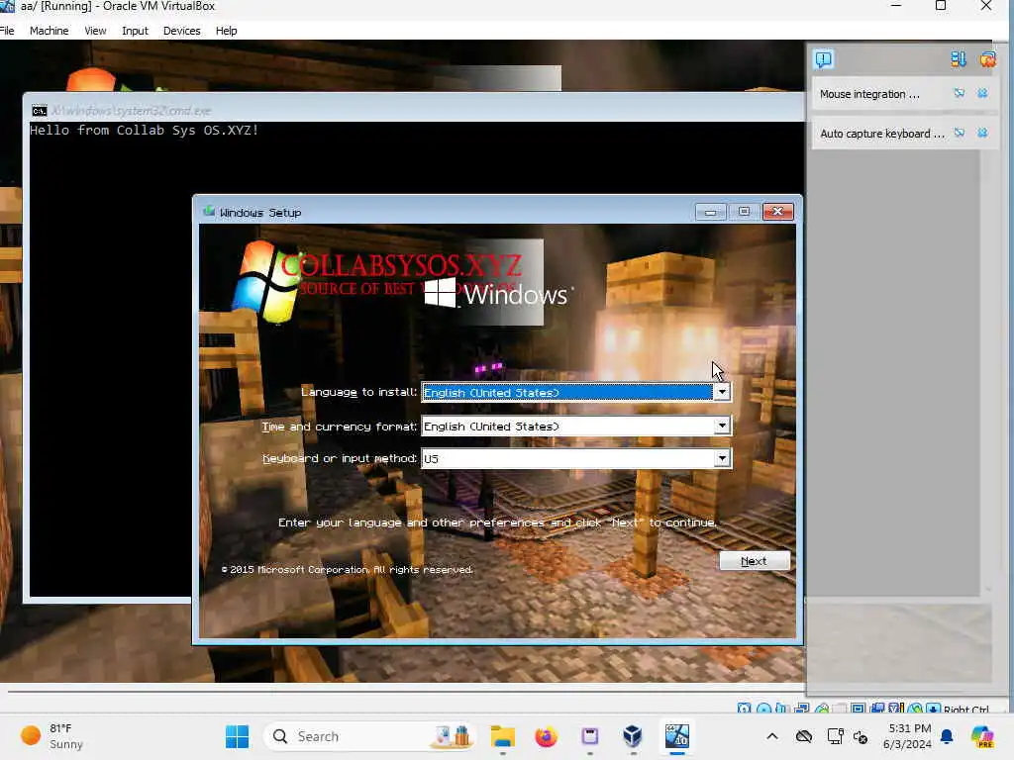Expand the Mouse integration notification text
1014x760 pixels.
[869, 94]
